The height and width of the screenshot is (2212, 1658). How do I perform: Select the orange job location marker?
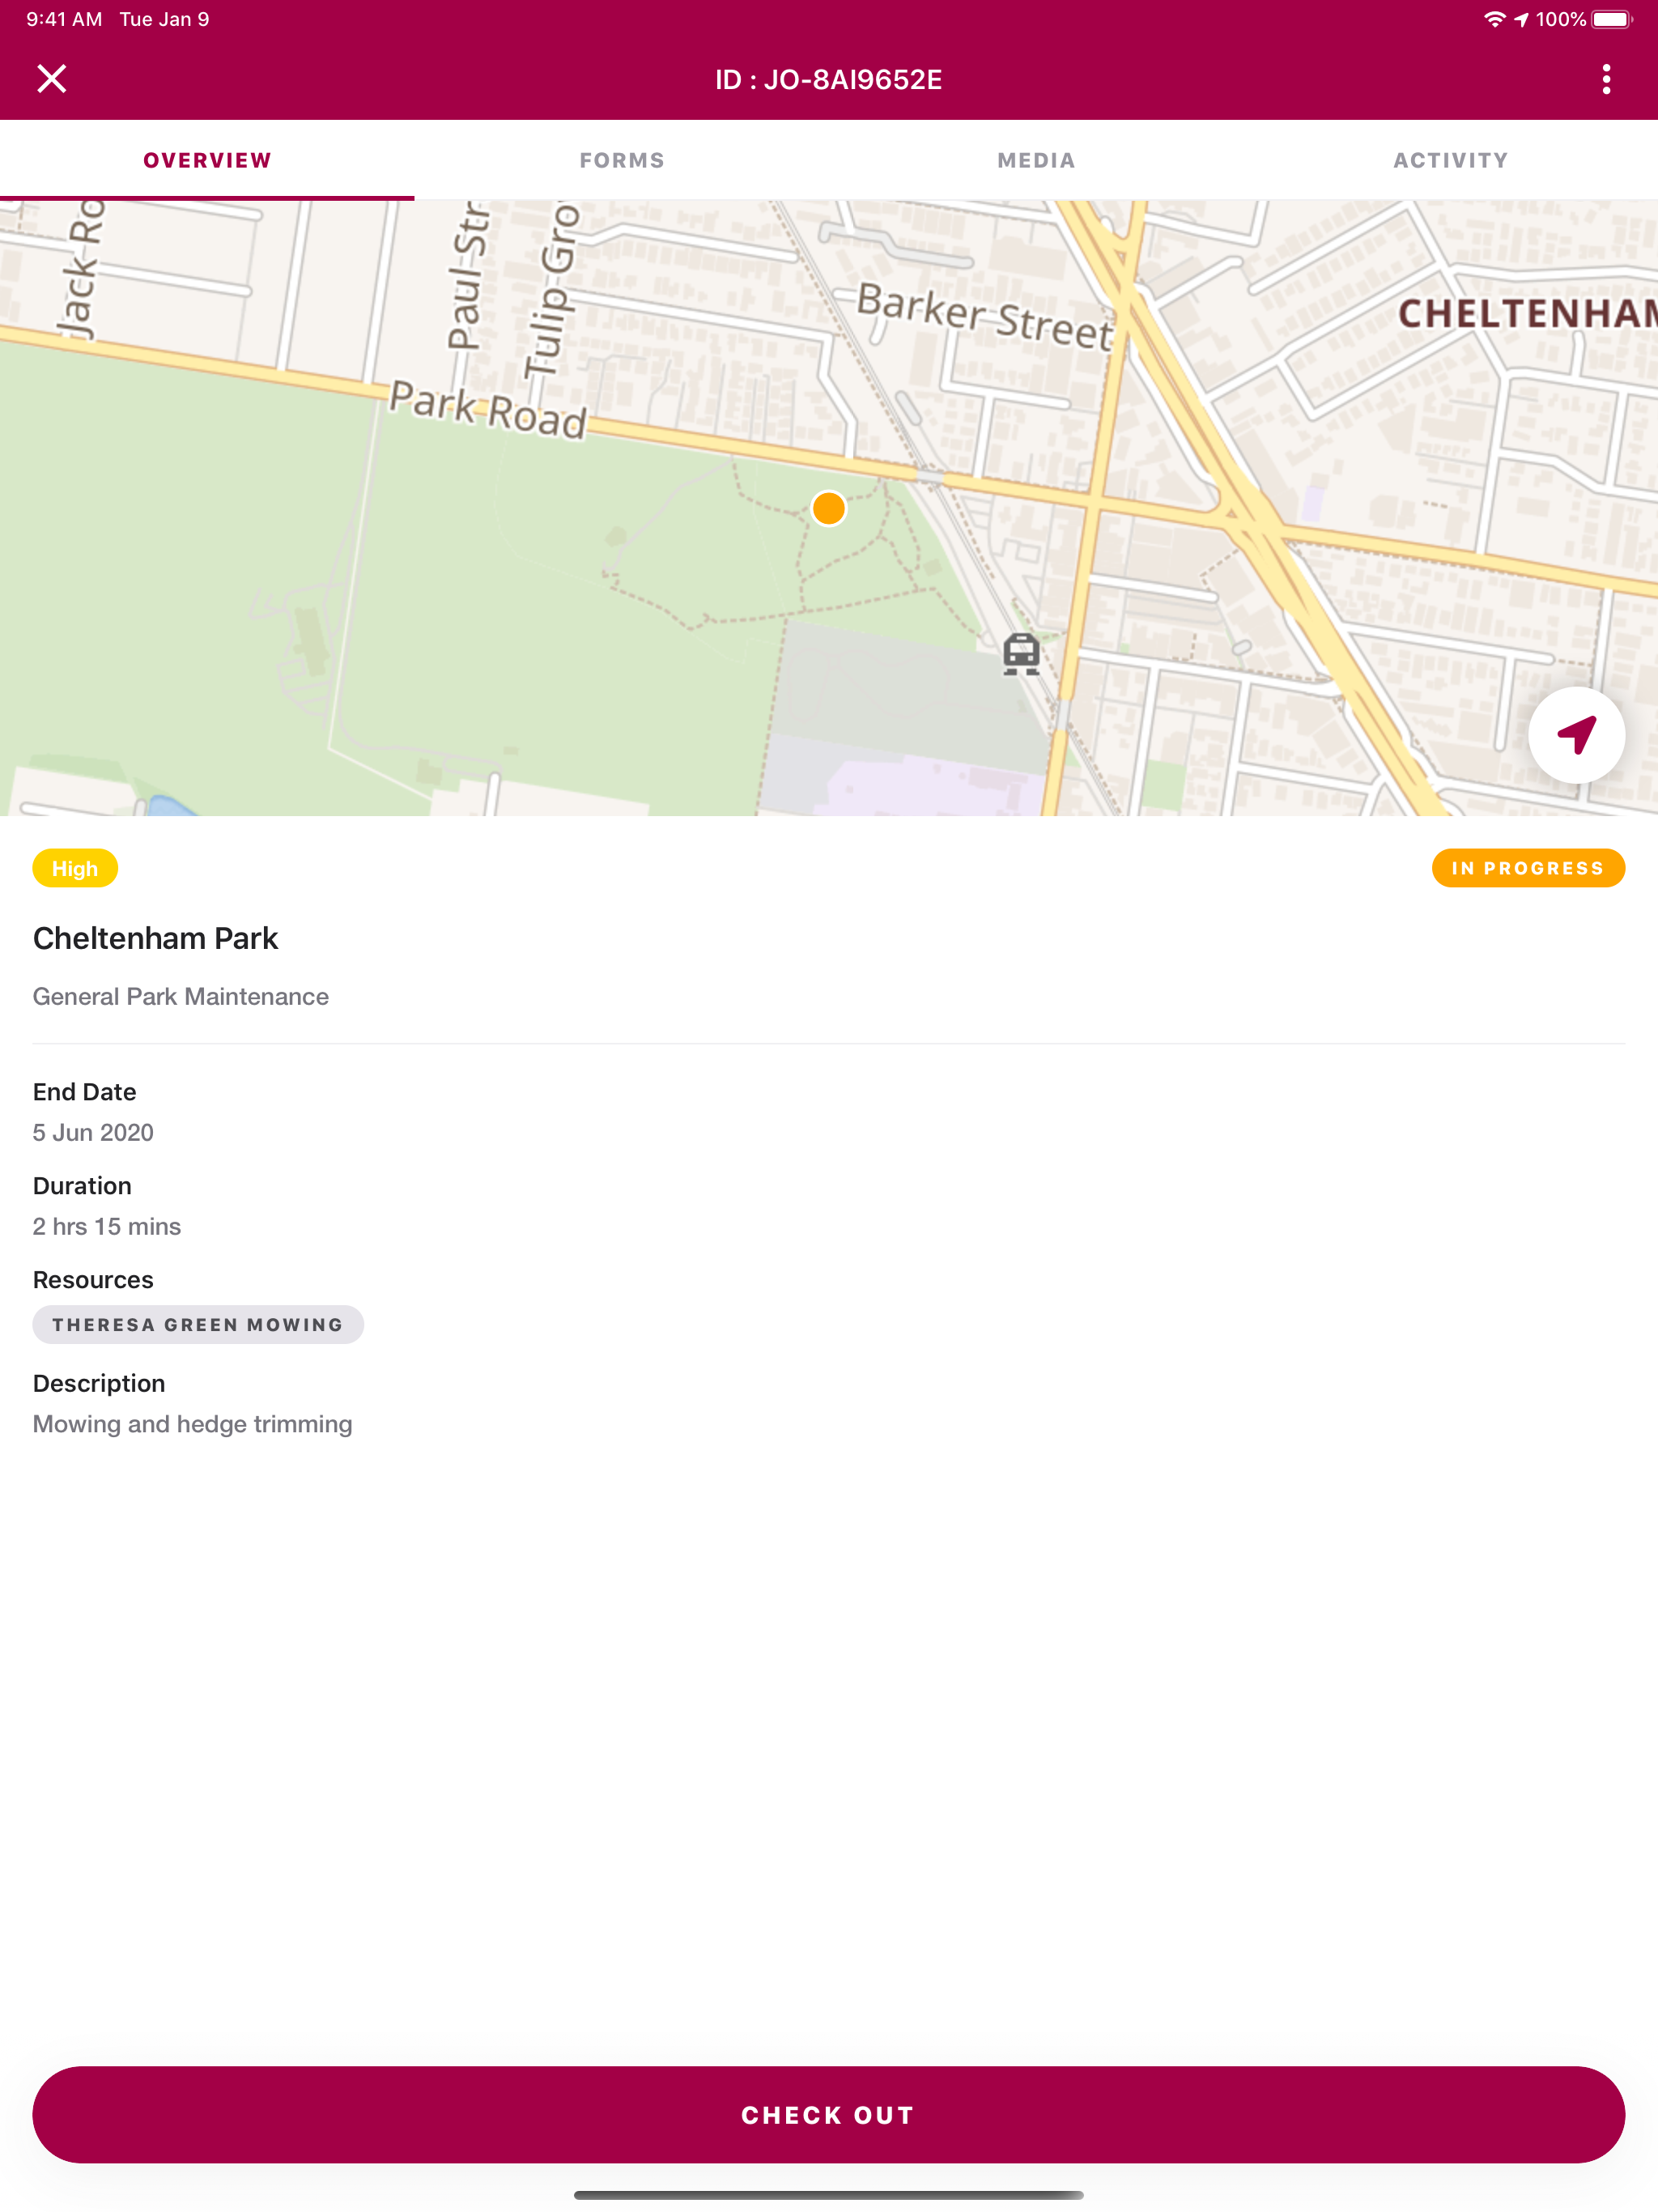click(829, 508)
